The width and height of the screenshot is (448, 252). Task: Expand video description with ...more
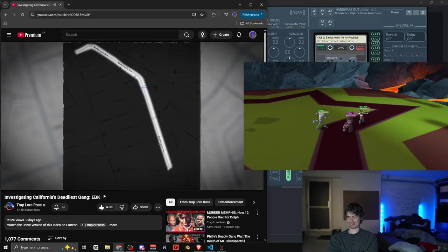112,225
